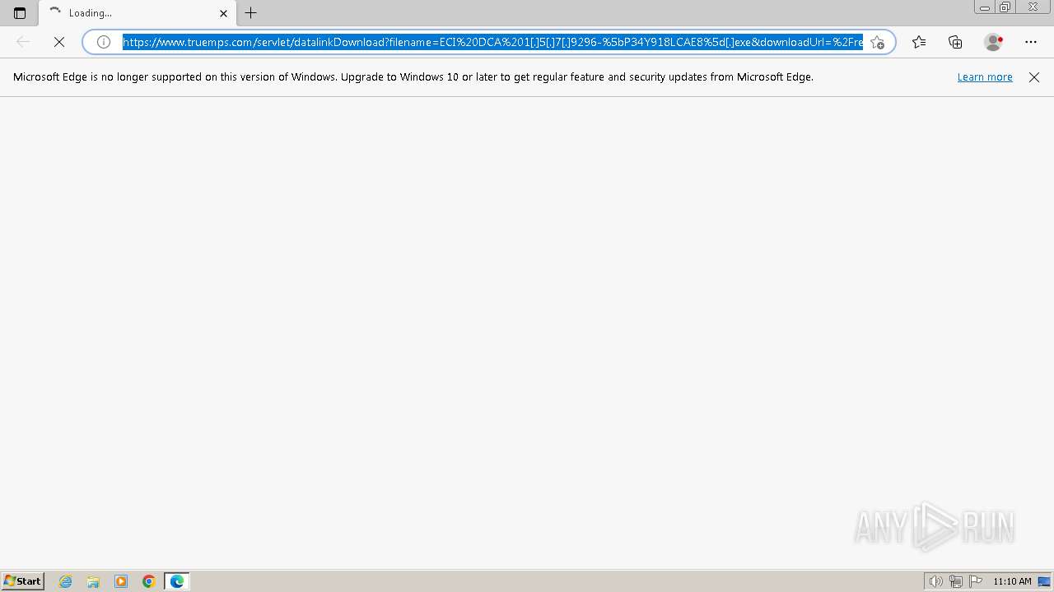
Task: Minimize the Edge window
Action: (x=985, y=7)
